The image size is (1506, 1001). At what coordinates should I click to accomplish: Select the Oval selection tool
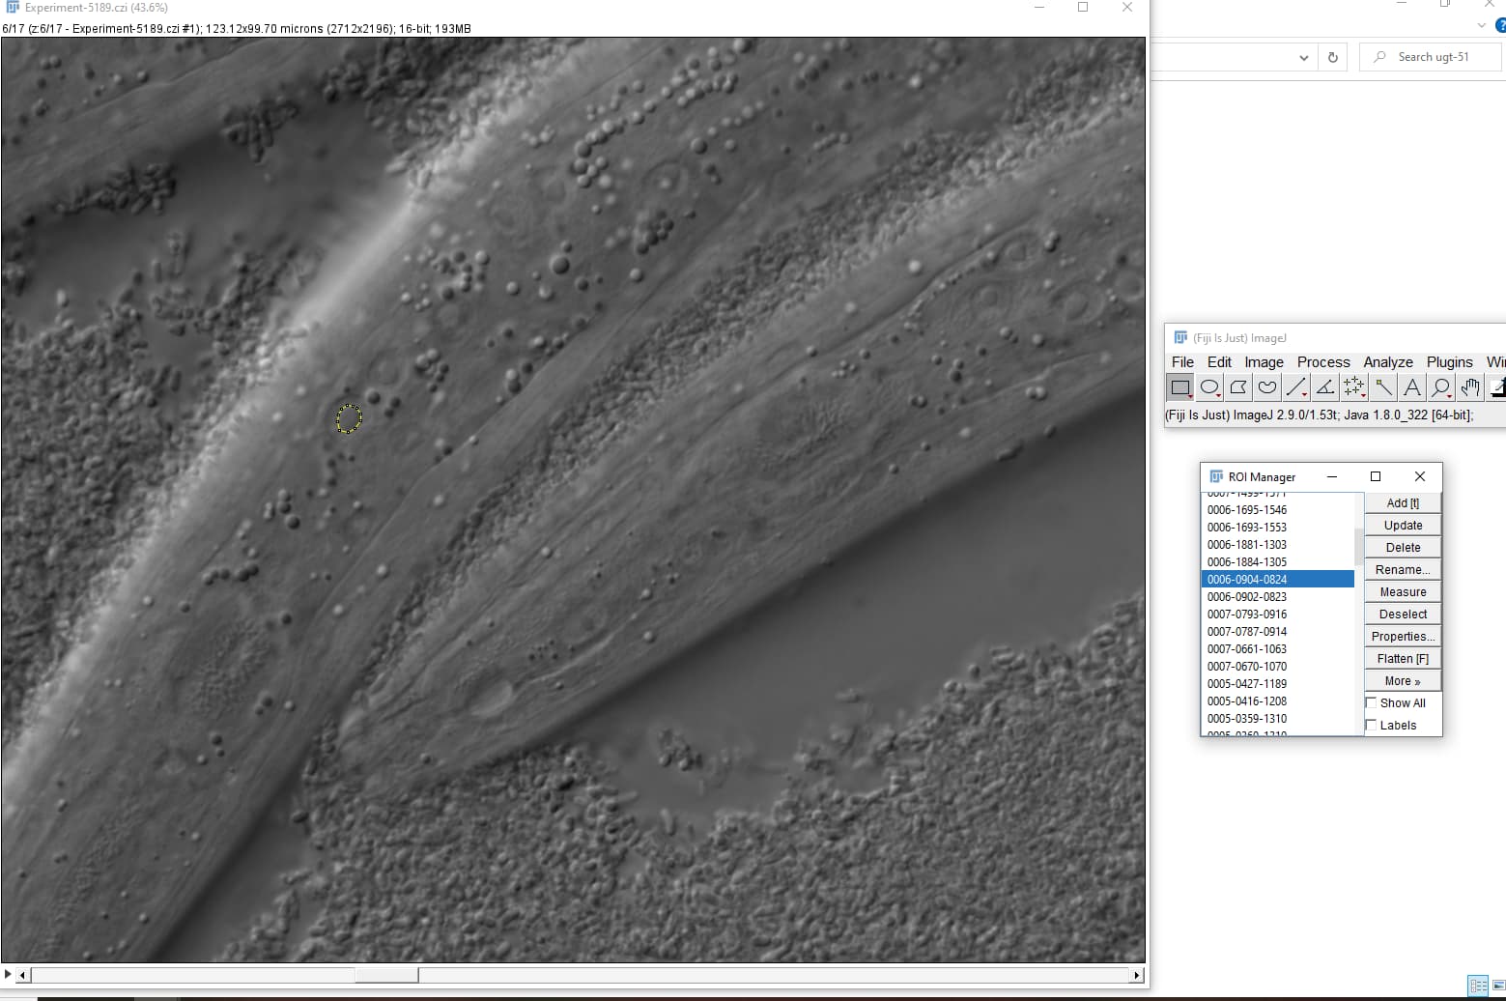(x=1208, y=386)
